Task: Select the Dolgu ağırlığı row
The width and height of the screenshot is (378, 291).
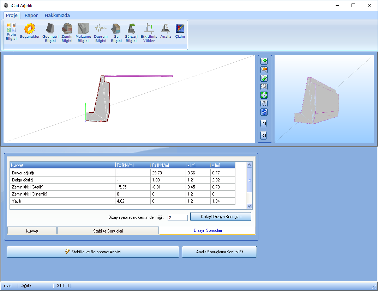Action: click(122, 180)
